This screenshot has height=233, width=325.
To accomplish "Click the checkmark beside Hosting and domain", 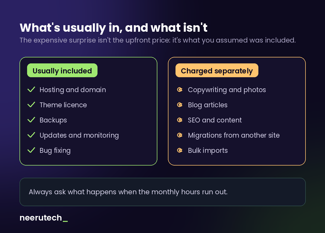I will (x=31, y=89).
